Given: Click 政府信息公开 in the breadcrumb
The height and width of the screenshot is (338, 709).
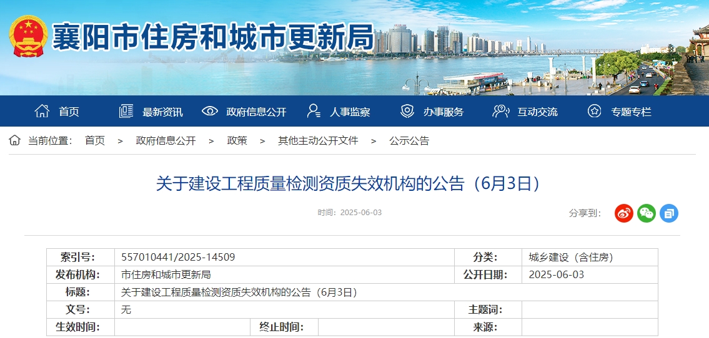Looking at the screenshot, I should click(166, 141).
